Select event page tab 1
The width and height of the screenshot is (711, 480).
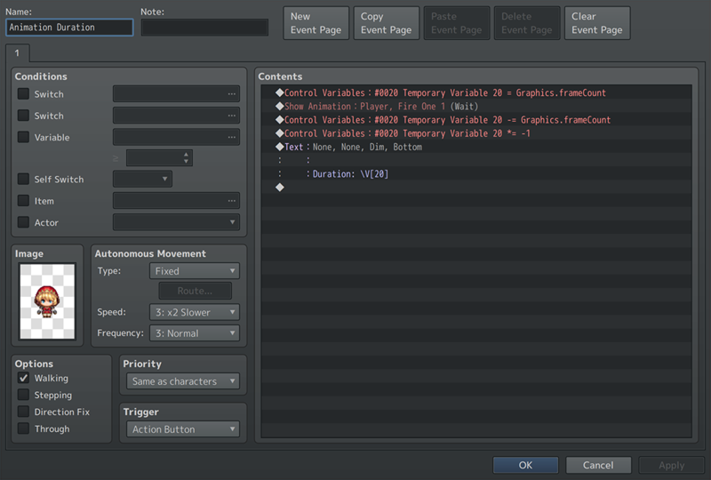pos(16,53)
